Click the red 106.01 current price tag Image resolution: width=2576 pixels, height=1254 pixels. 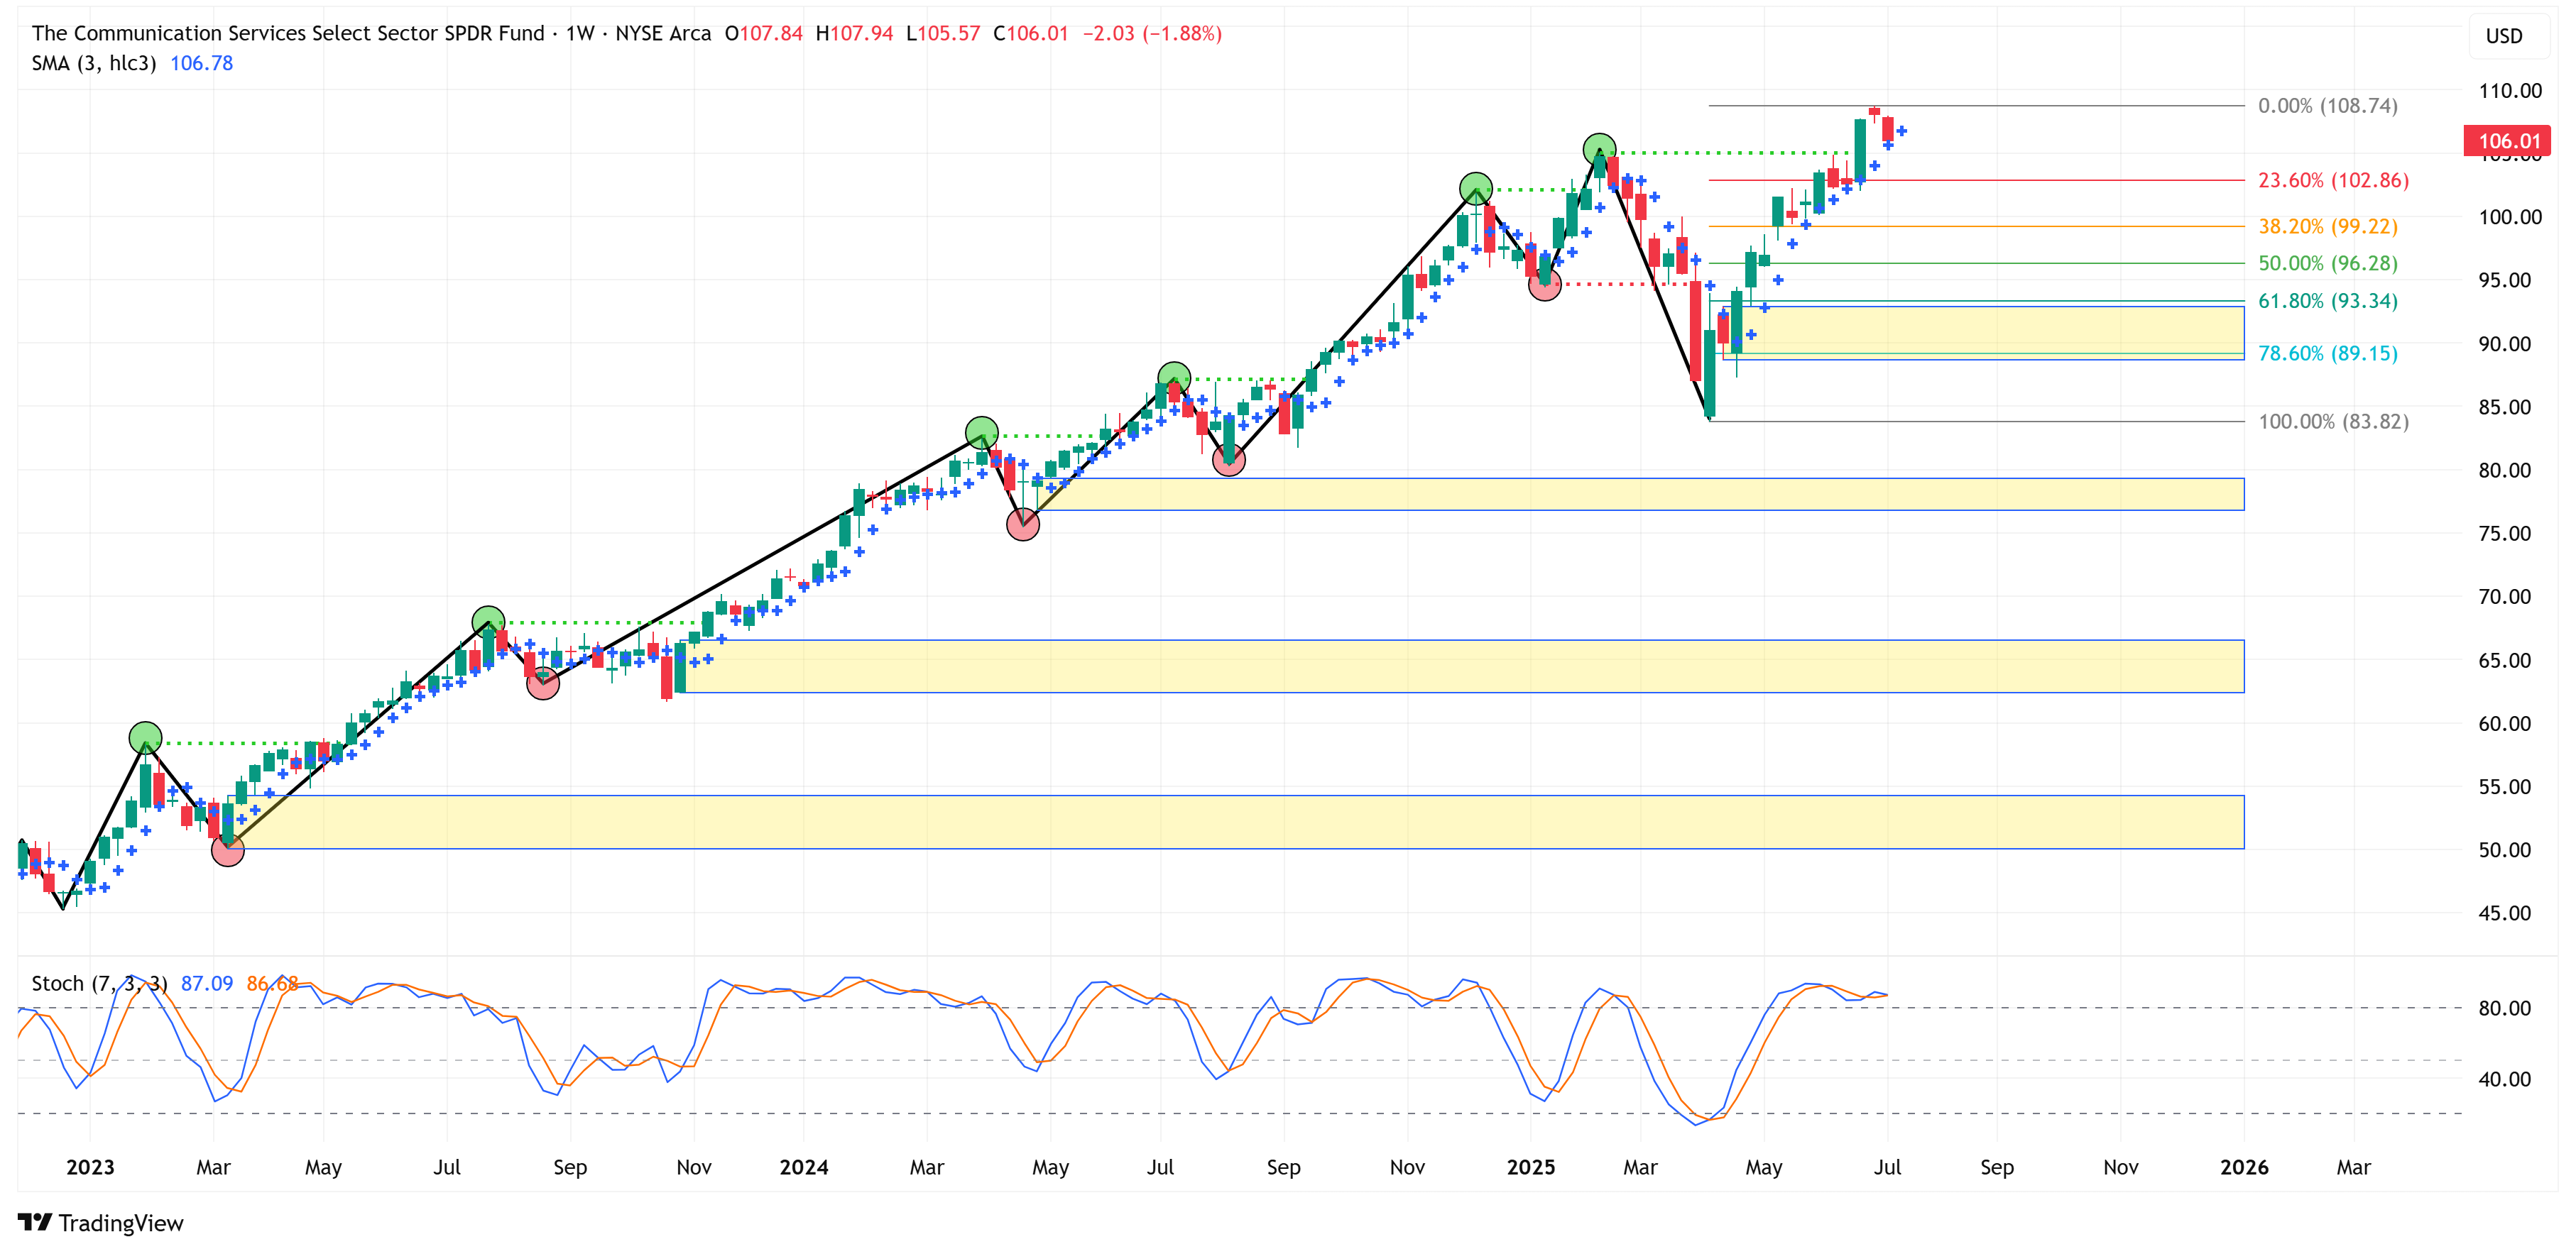click(2507, 141)
